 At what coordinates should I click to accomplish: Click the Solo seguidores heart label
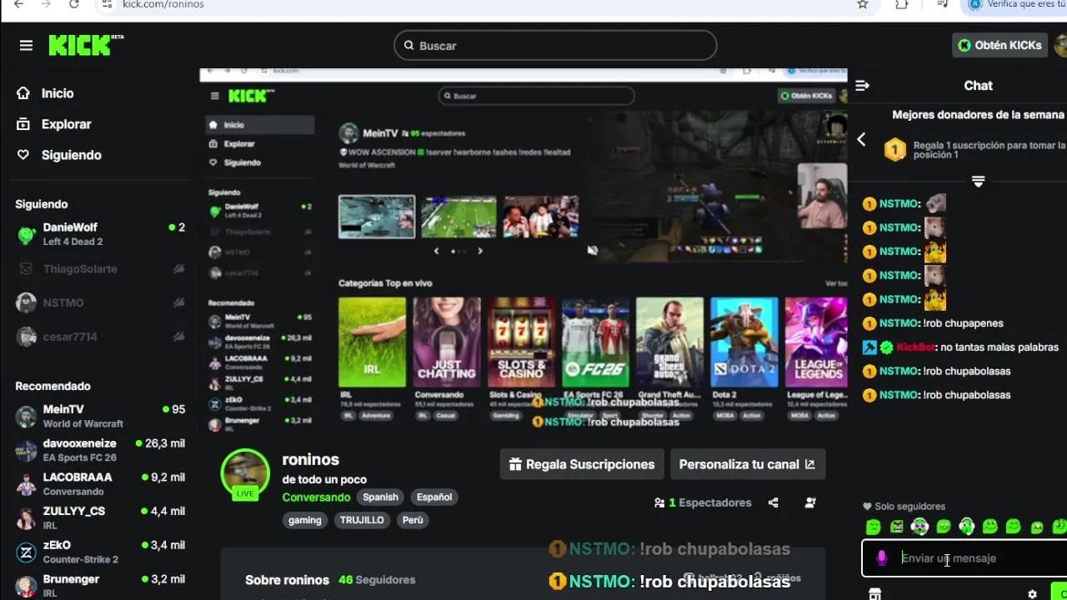[x=904, y=507]
